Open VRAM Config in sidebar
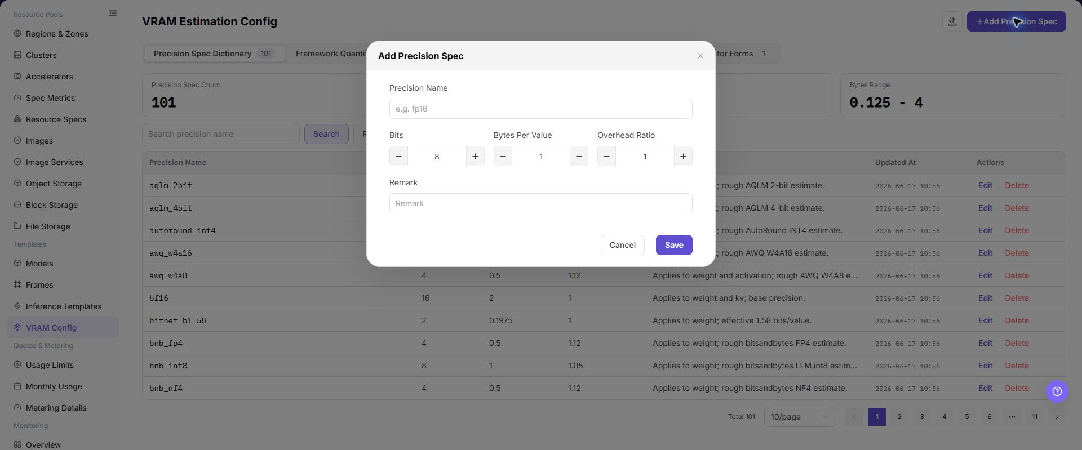The image size is (1082, 450). coord(63,328)
